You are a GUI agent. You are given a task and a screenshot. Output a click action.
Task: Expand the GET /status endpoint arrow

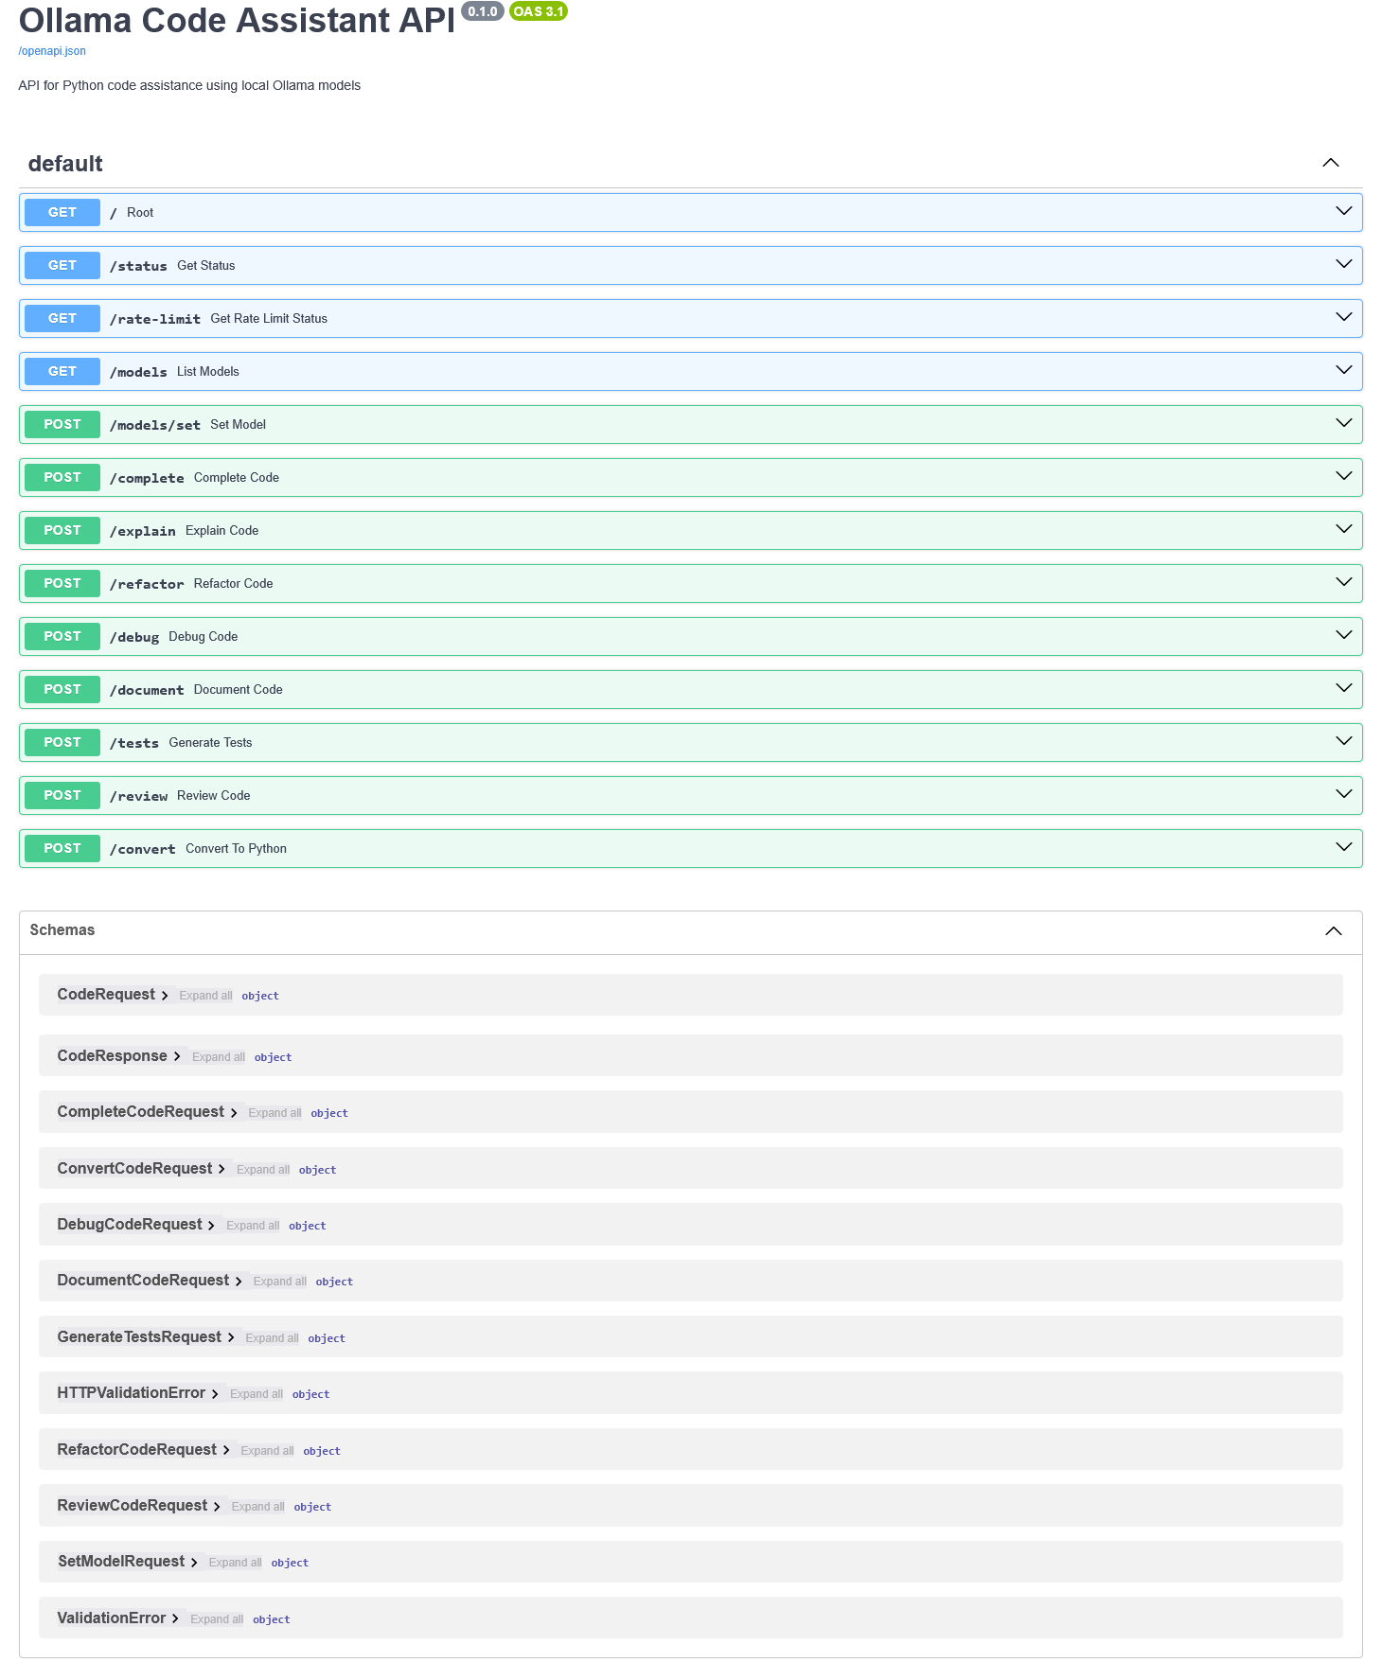click(1343, 264)
